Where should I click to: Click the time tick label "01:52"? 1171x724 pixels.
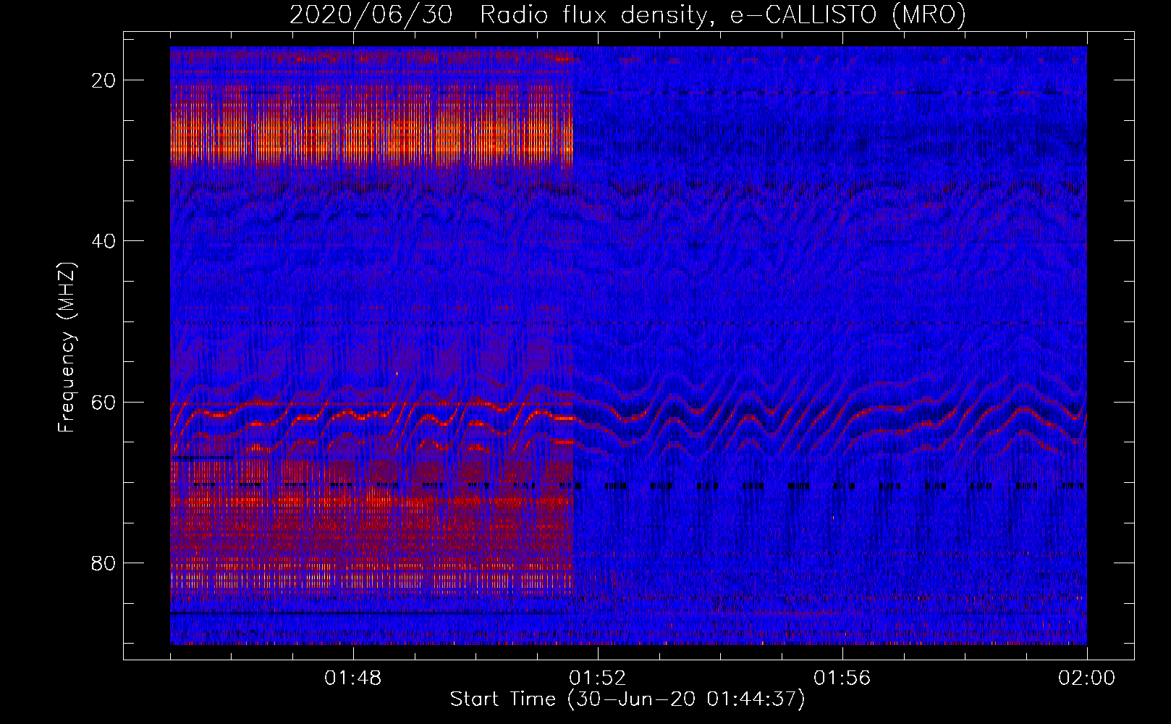[598, 678]
